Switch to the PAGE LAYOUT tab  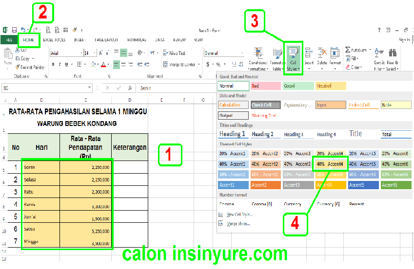(x=106, y=40)
